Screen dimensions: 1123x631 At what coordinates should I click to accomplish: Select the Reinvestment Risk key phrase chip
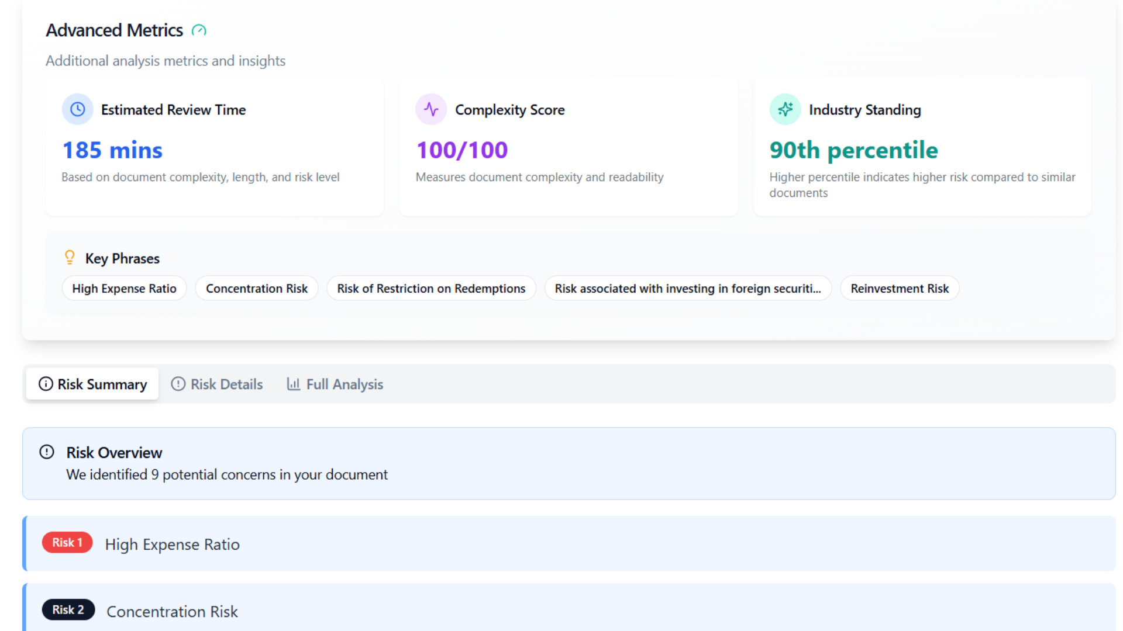point(899,289)
